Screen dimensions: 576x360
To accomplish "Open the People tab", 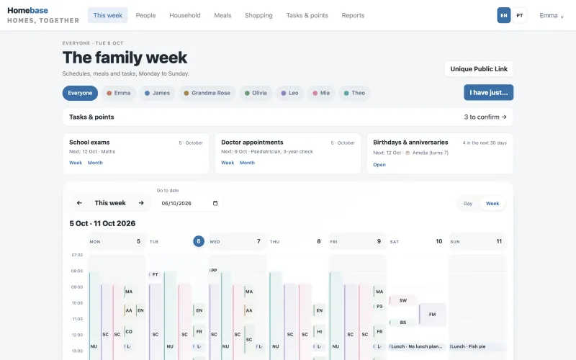I will (x=146, y=15).
